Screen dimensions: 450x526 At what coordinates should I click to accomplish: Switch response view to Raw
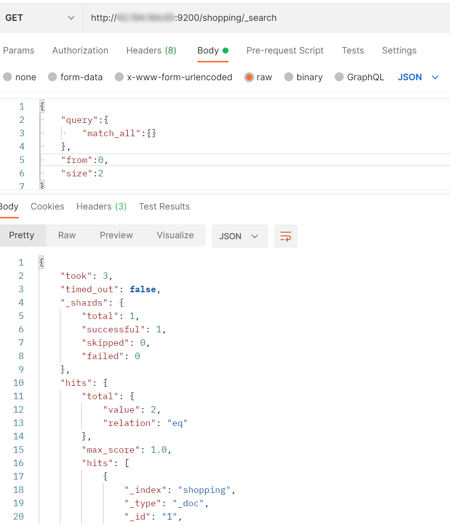(67, 235)
